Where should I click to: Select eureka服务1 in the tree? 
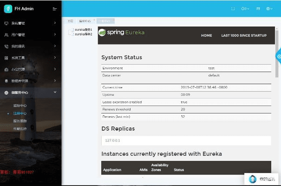click(83, 30)
